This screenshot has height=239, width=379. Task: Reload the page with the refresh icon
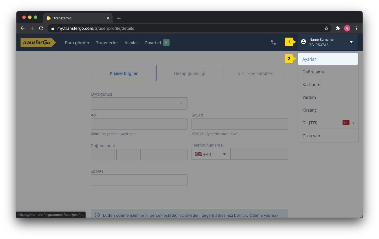click(41, 28)
